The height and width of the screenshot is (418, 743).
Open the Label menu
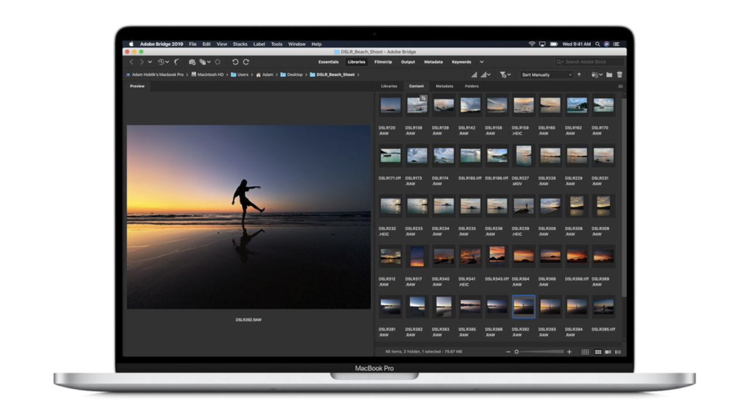[259, 44]
